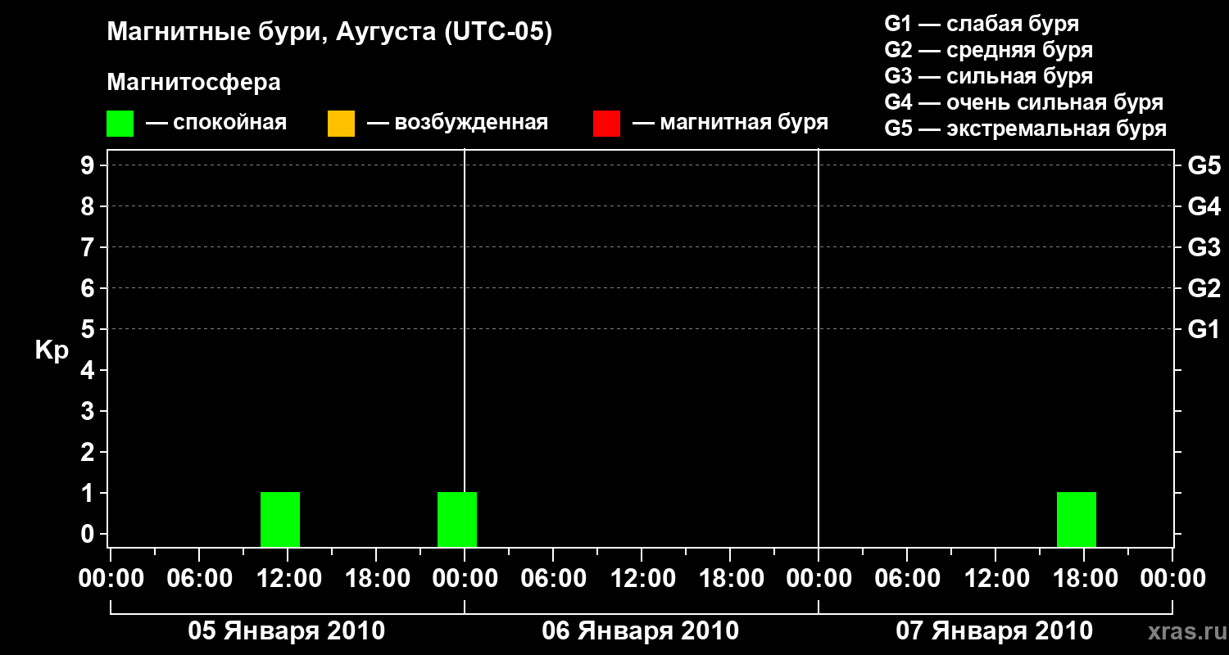Click the chart title 'Магнитные бури, Аугуста (UTC-05)'

pyautogui.click(x=329, y=33)
